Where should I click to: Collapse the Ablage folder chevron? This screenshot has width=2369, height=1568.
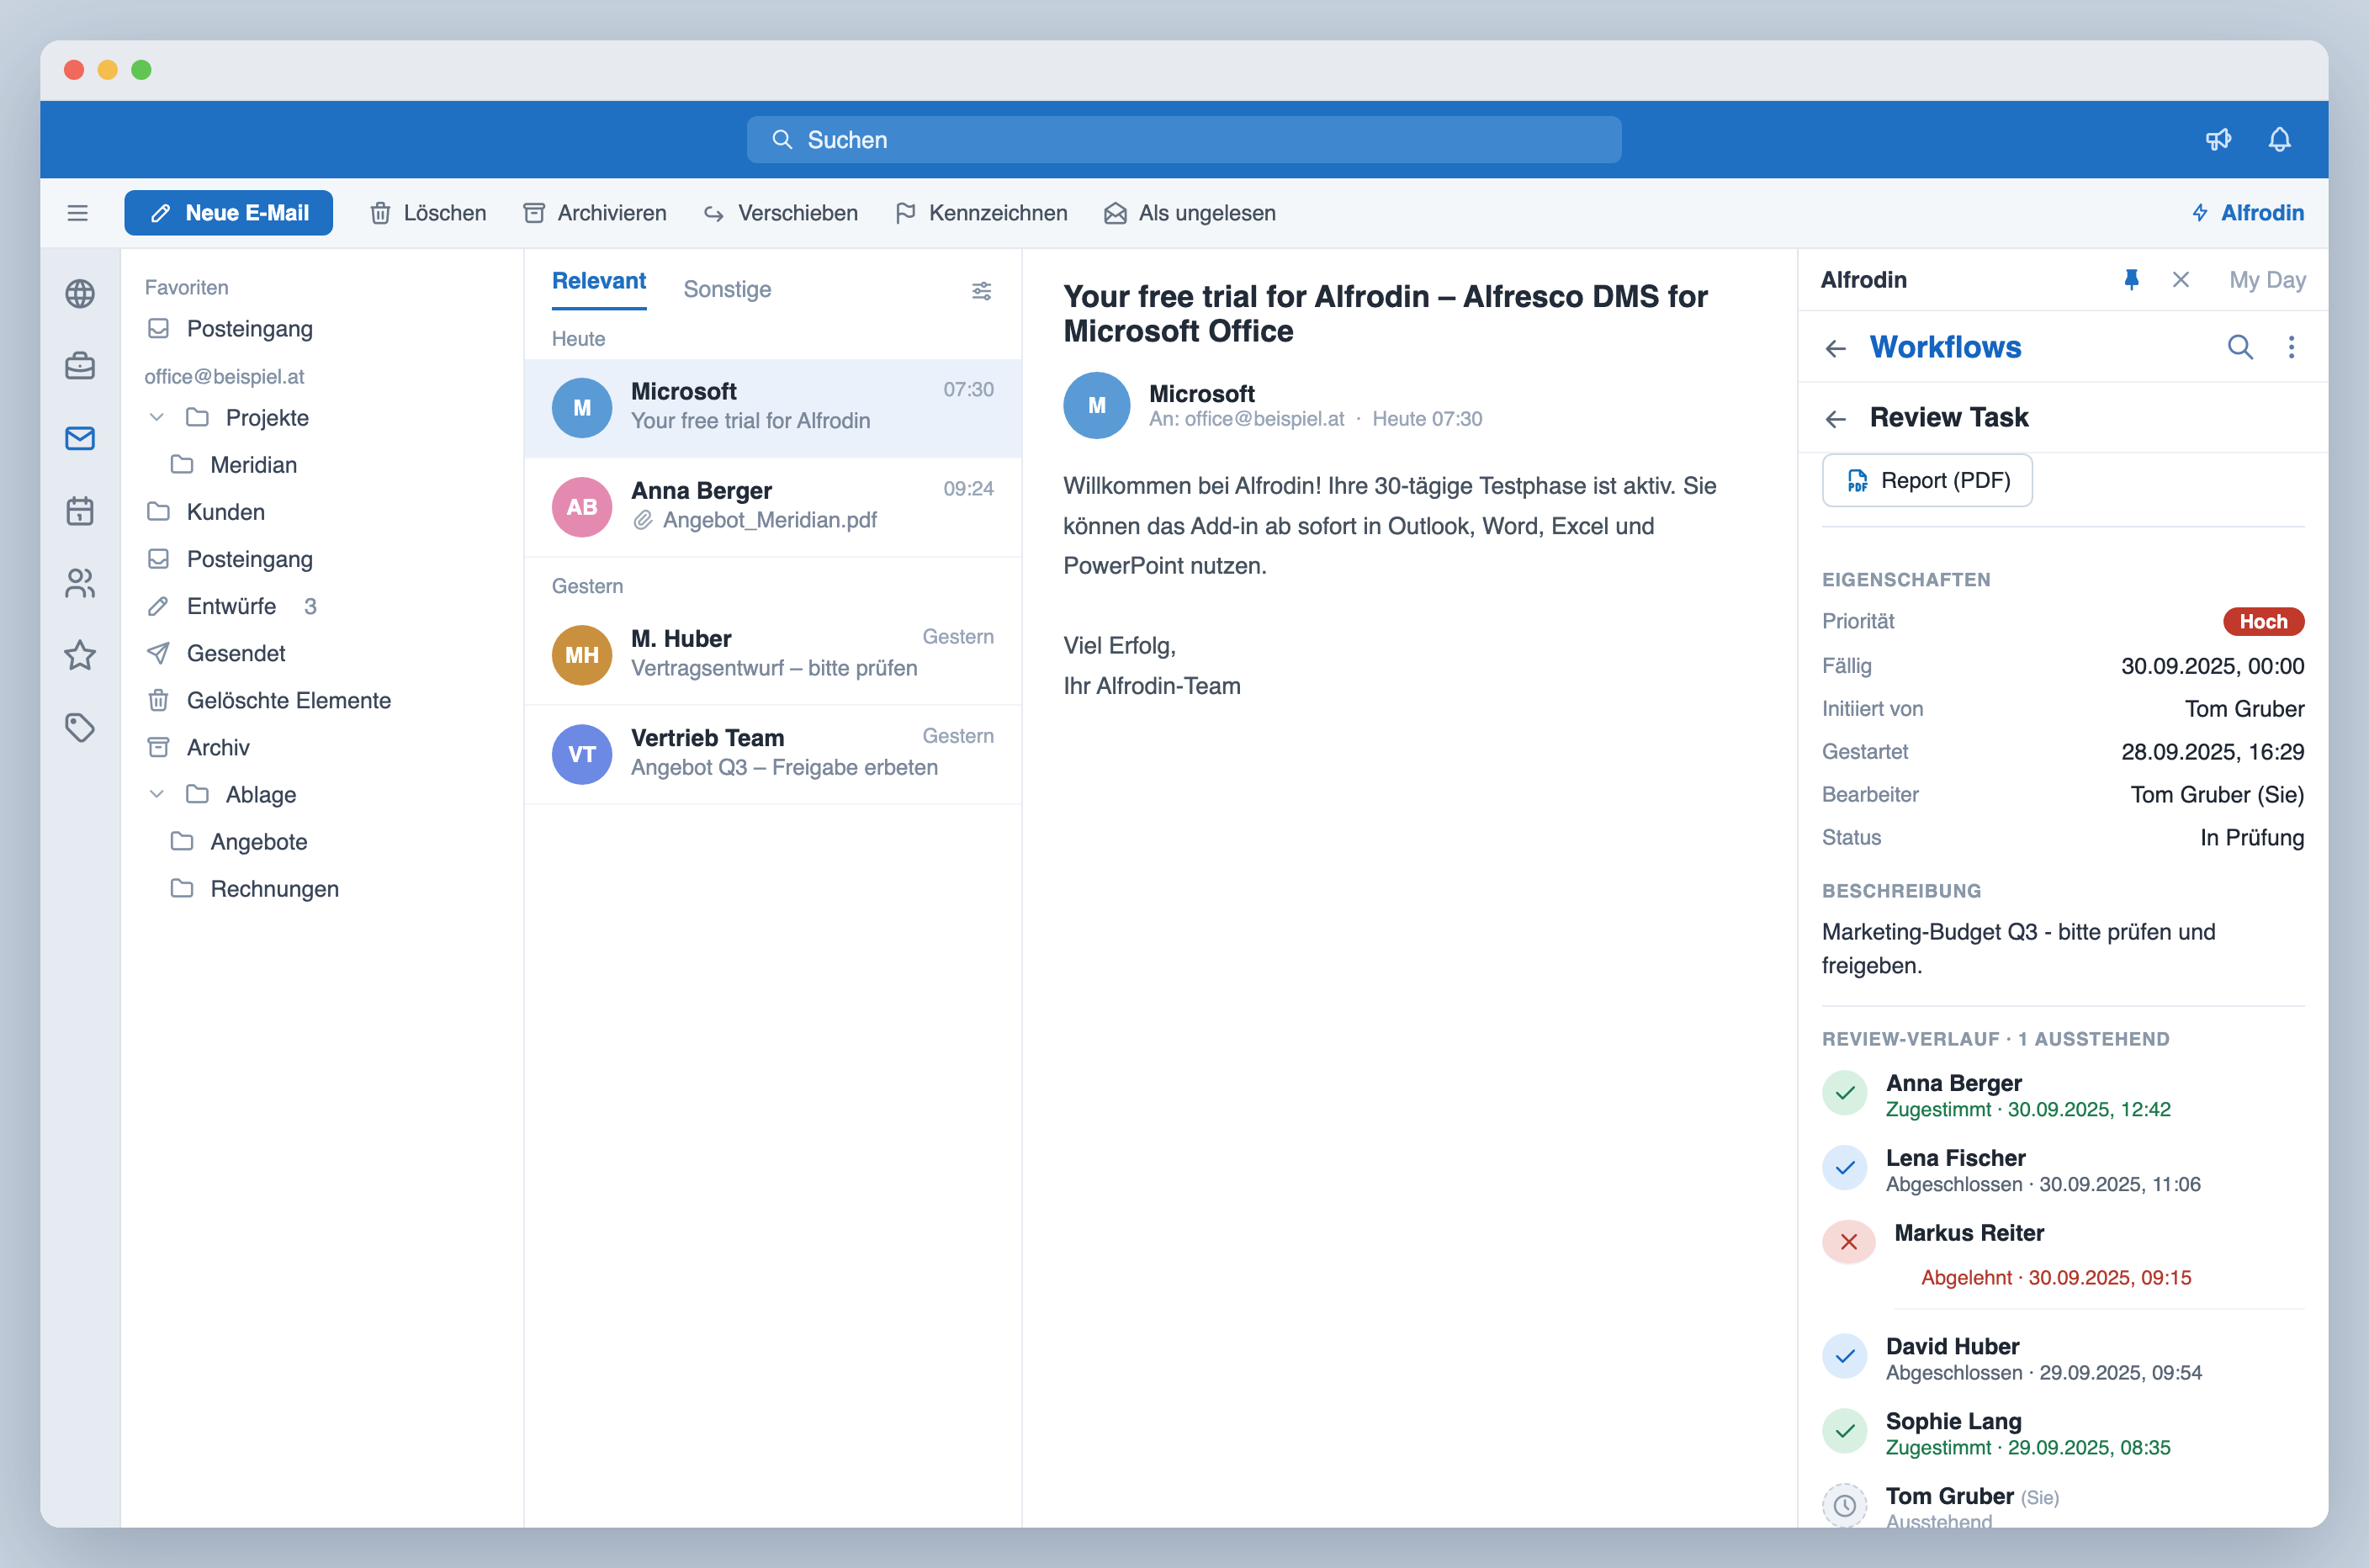point(156,794)
